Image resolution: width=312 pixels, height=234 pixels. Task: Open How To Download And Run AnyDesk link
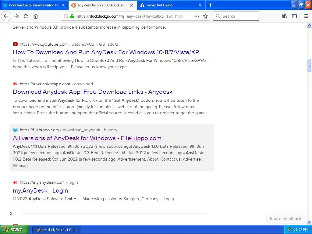tap(106, 52)
